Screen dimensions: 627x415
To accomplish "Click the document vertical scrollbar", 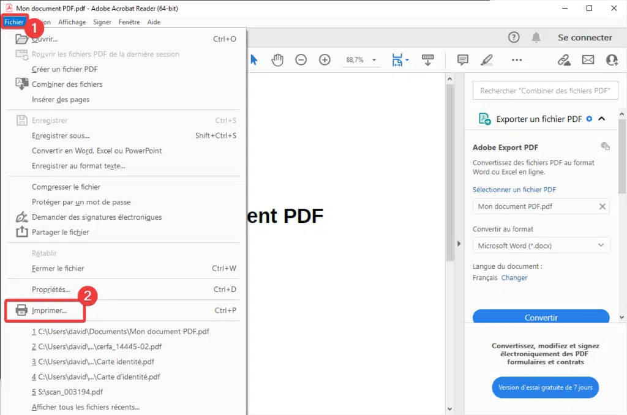I will click(449, 172).
